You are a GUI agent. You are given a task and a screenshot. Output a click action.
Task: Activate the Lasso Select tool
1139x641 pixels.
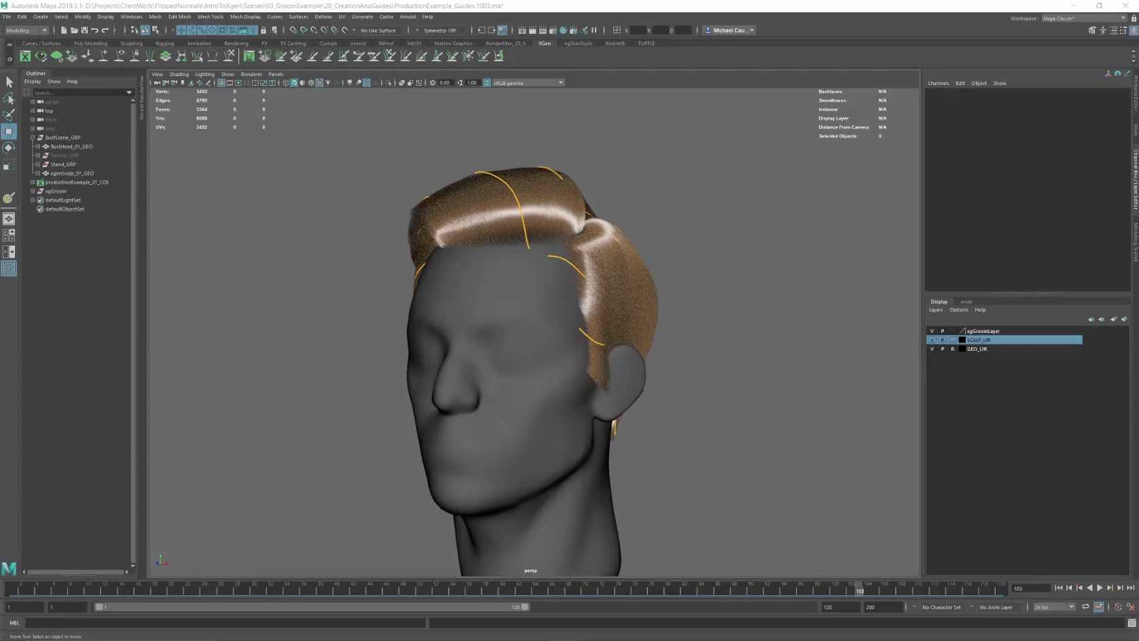pyautogui.click(x=9, y=98)
